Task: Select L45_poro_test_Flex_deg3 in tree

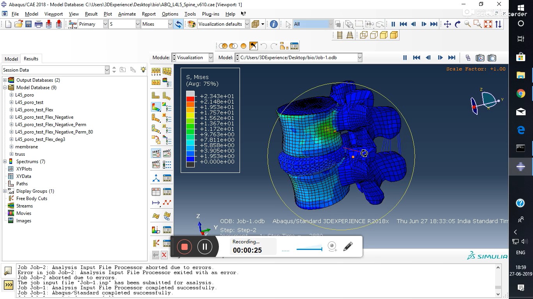Action: 40,139
